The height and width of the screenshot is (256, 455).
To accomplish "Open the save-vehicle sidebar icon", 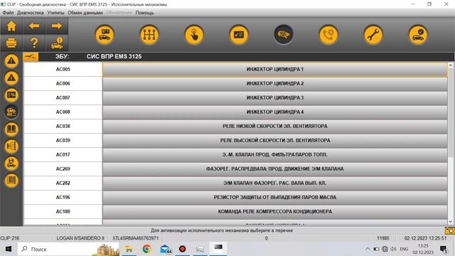I will pos(11,163).
